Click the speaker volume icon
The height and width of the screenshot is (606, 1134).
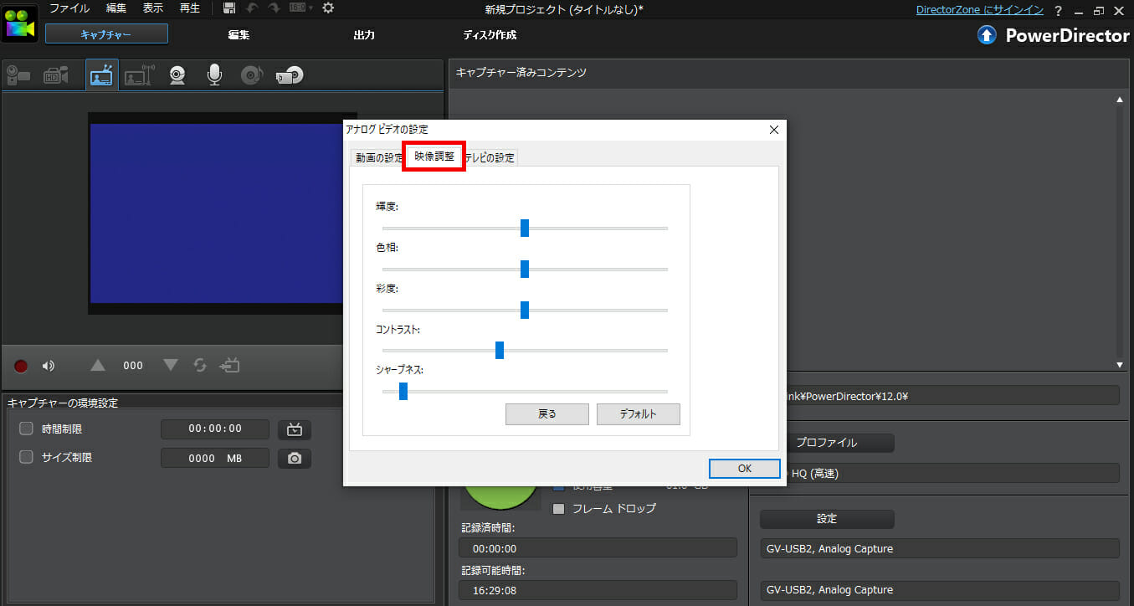coord(49,366)
